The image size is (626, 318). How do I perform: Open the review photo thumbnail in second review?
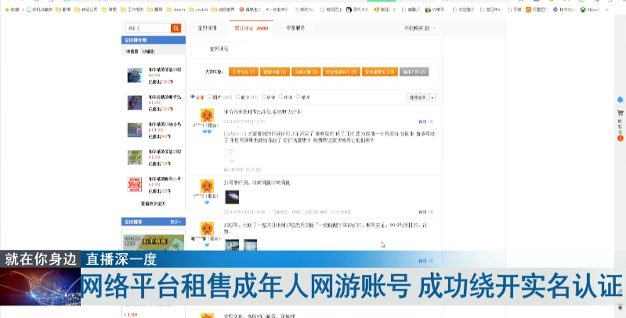click(232, 197)
